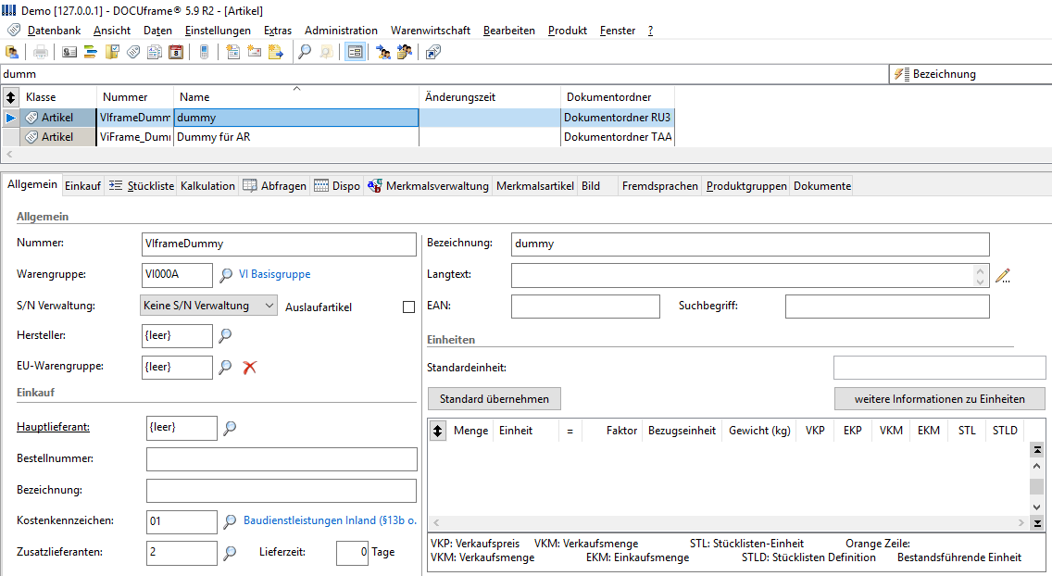The image size is (1052, 576).
Task: Click the Standard übernehmen button
Action: [495, 399]
